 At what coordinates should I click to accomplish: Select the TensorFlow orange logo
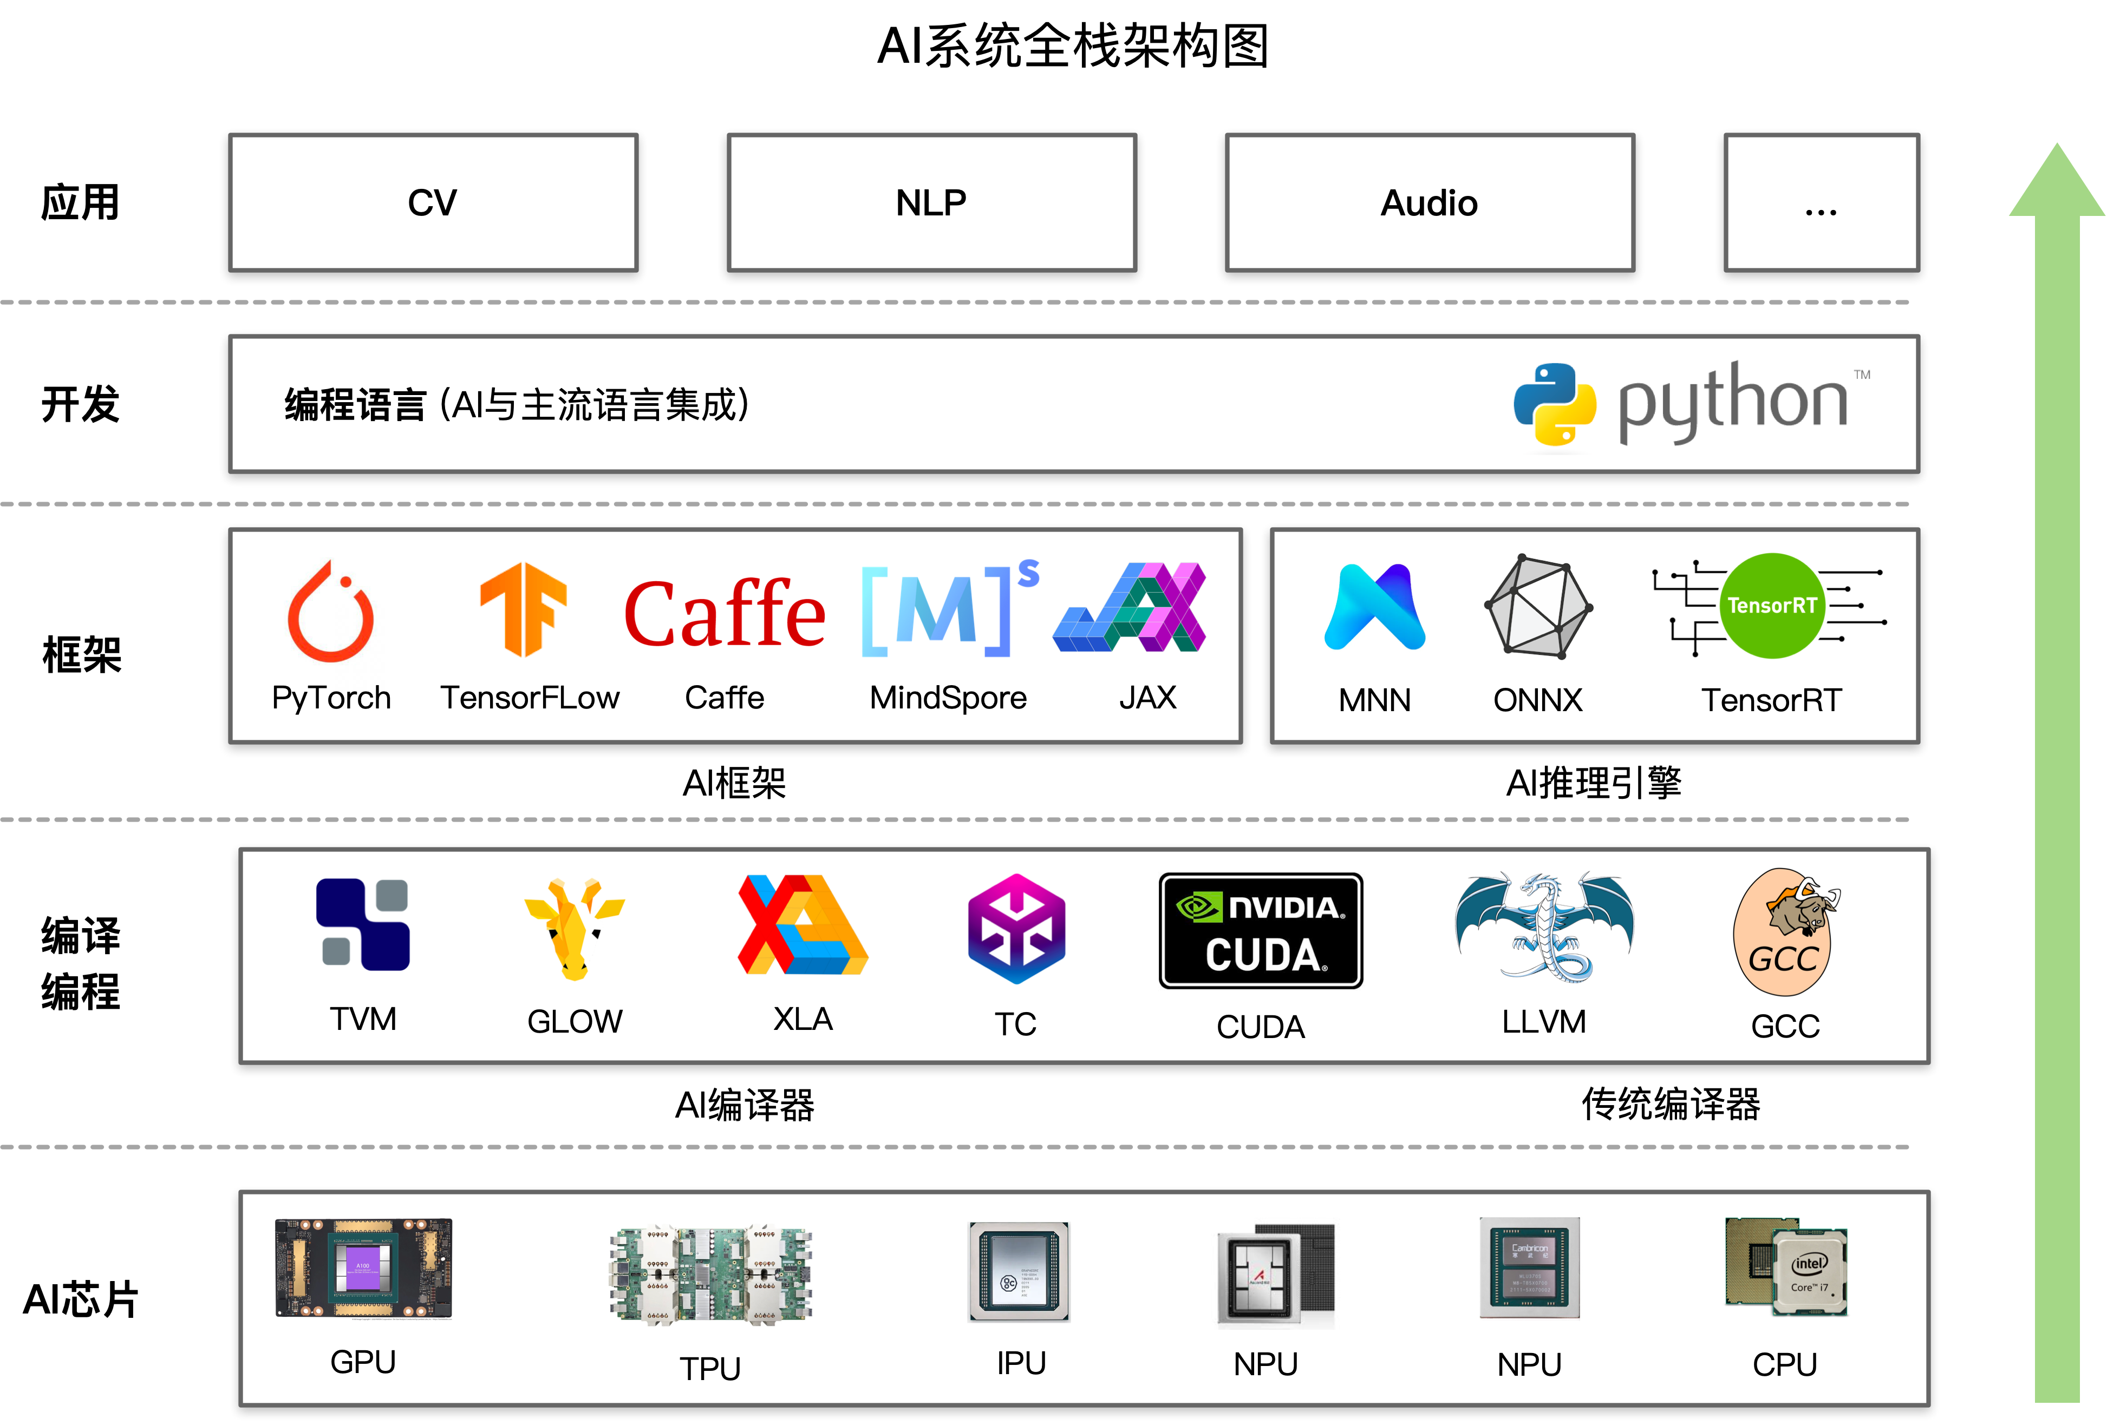tap(523, 608)
